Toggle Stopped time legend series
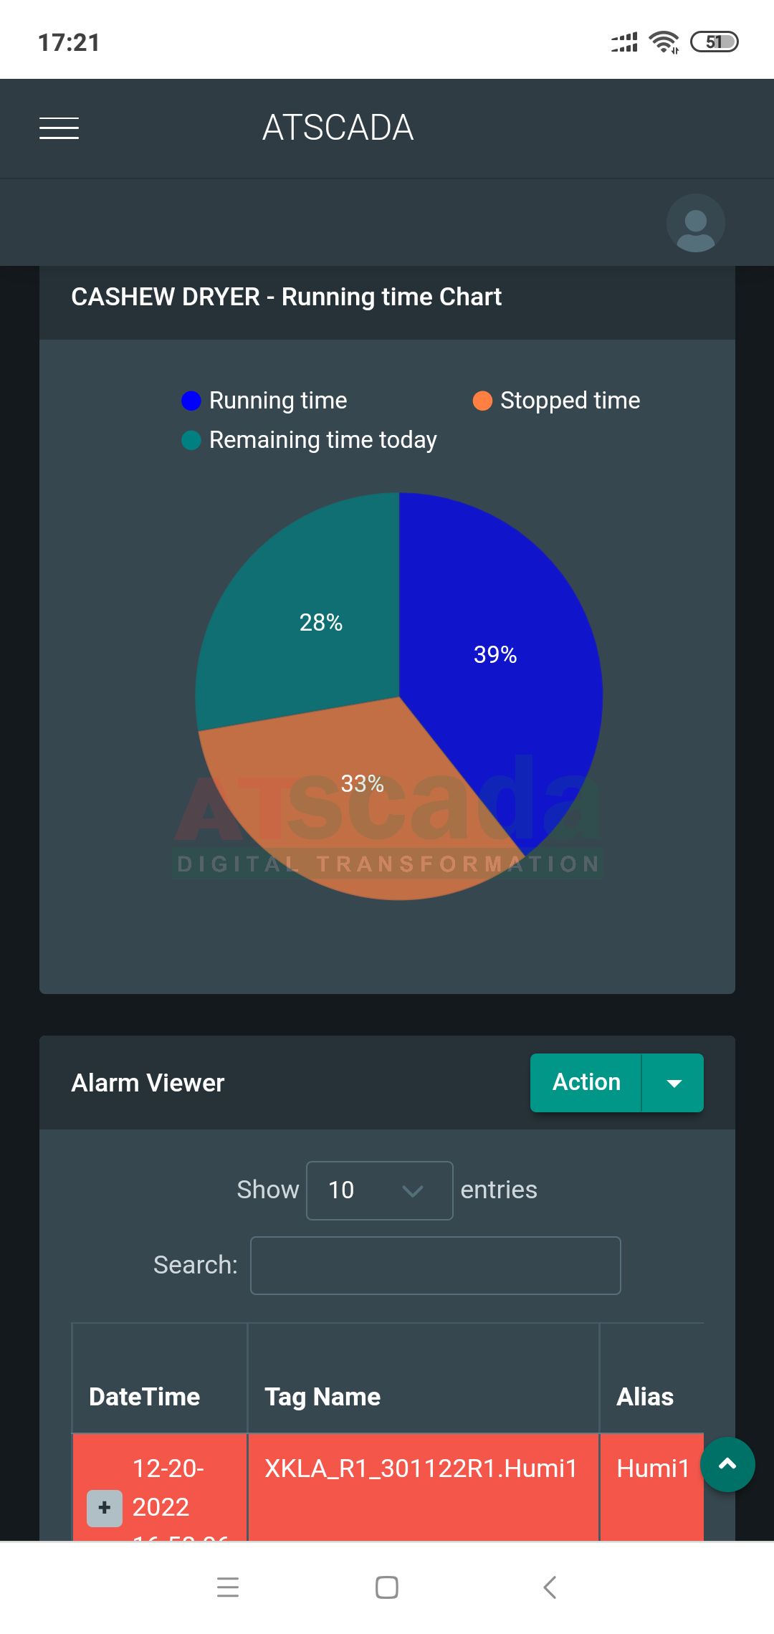774x1634 pixels. coord(556,401)
